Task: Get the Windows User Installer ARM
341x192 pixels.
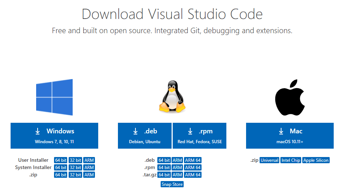Action: coord(89,160)
